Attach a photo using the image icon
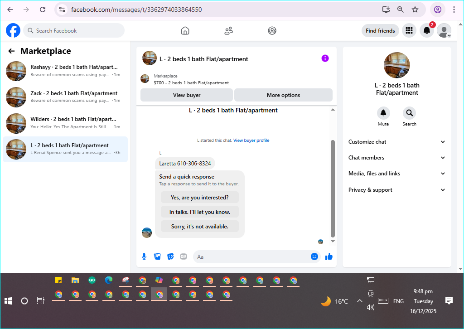The height and width of the screenshot is (329, 464). [x=157, y=256]
